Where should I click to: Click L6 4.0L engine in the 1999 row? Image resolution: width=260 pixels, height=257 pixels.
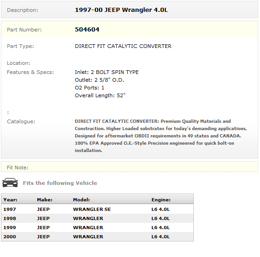(x=161, y=227)
